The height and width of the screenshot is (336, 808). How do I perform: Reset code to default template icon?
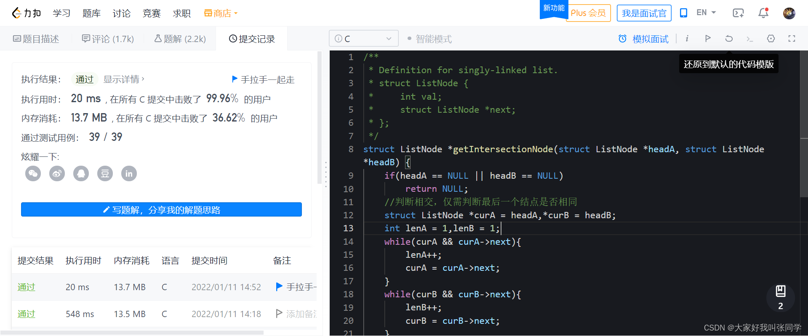(729, 38)
